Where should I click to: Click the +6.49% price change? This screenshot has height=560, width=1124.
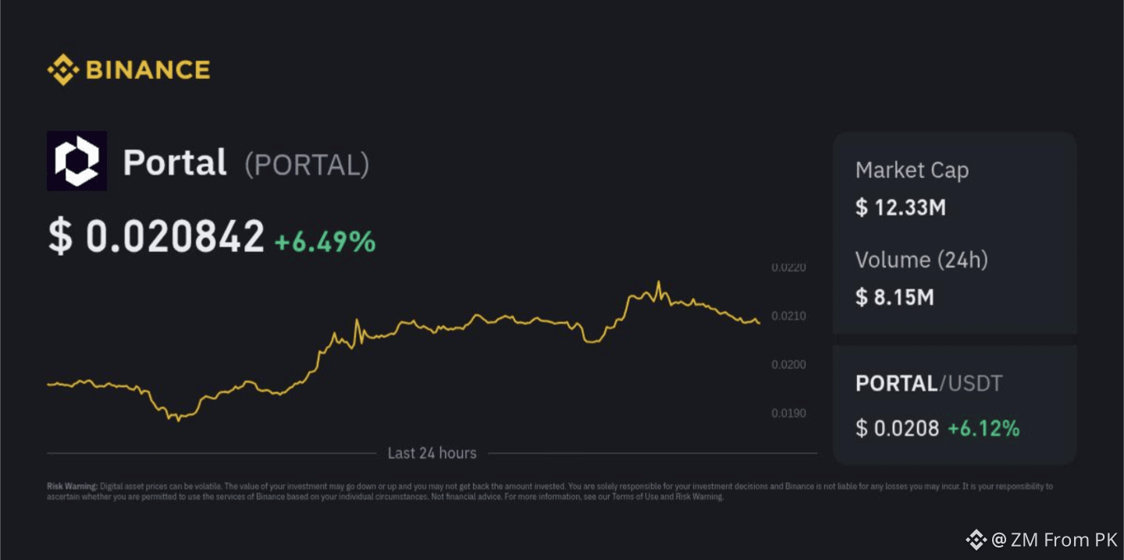(x=325, y=242)
